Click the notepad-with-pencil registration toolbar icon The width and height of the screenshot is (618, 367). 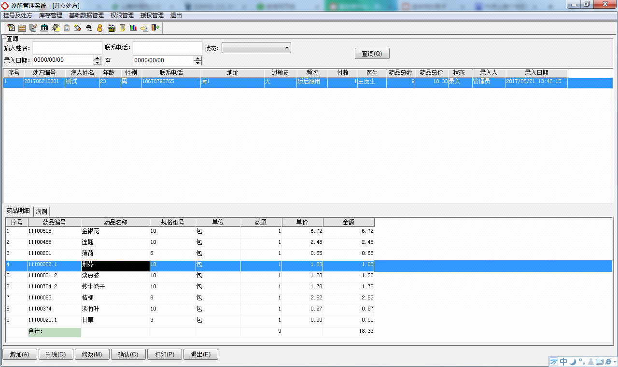click(11, 28)
